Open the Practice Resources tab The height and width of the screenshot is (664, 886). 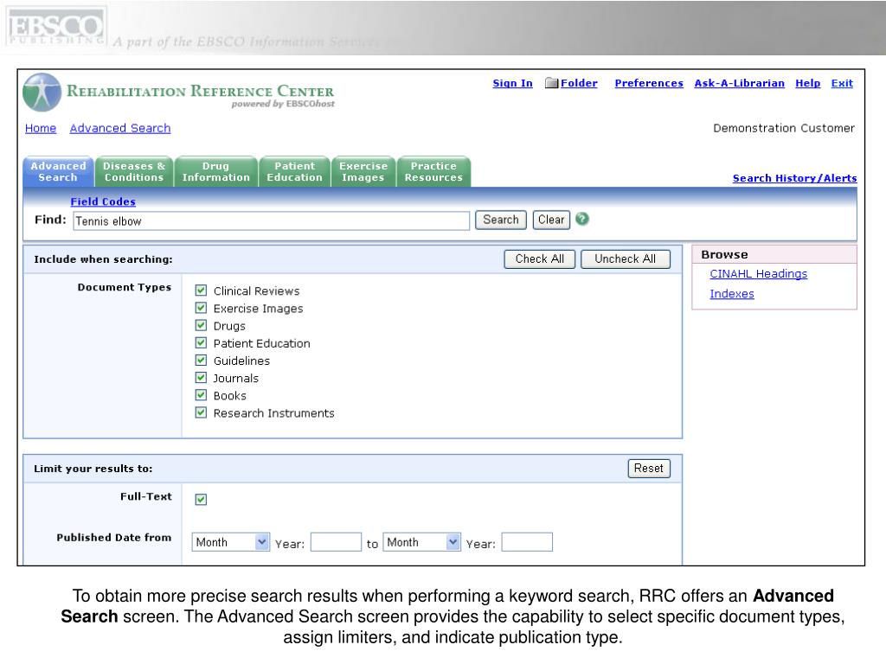tap(433, 172)
